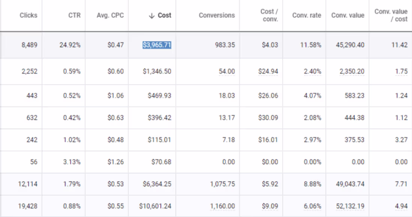Screen dimensions: 412x217
Task: Click the 8,489 clicks value in first row
Action: [28, 45]
